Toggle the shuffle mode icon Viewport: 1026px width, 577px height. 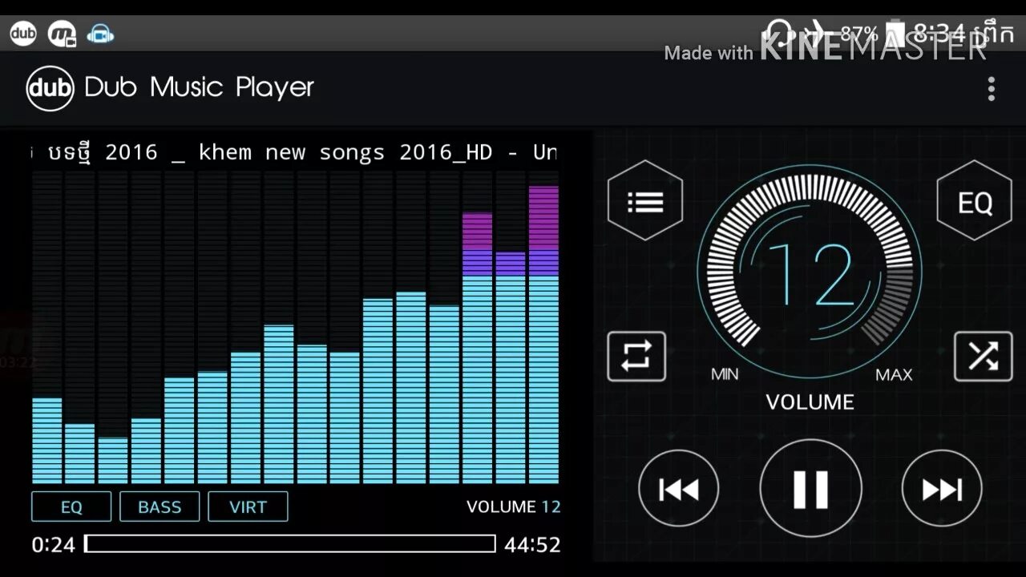pos(983,356)
